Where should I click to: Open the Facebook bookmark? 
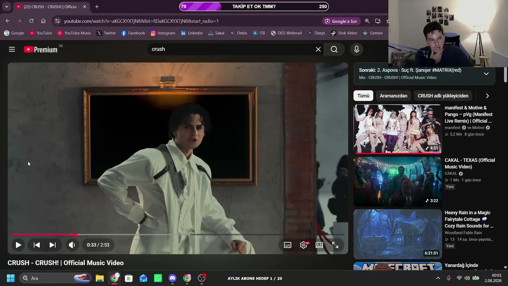(133, 33)
